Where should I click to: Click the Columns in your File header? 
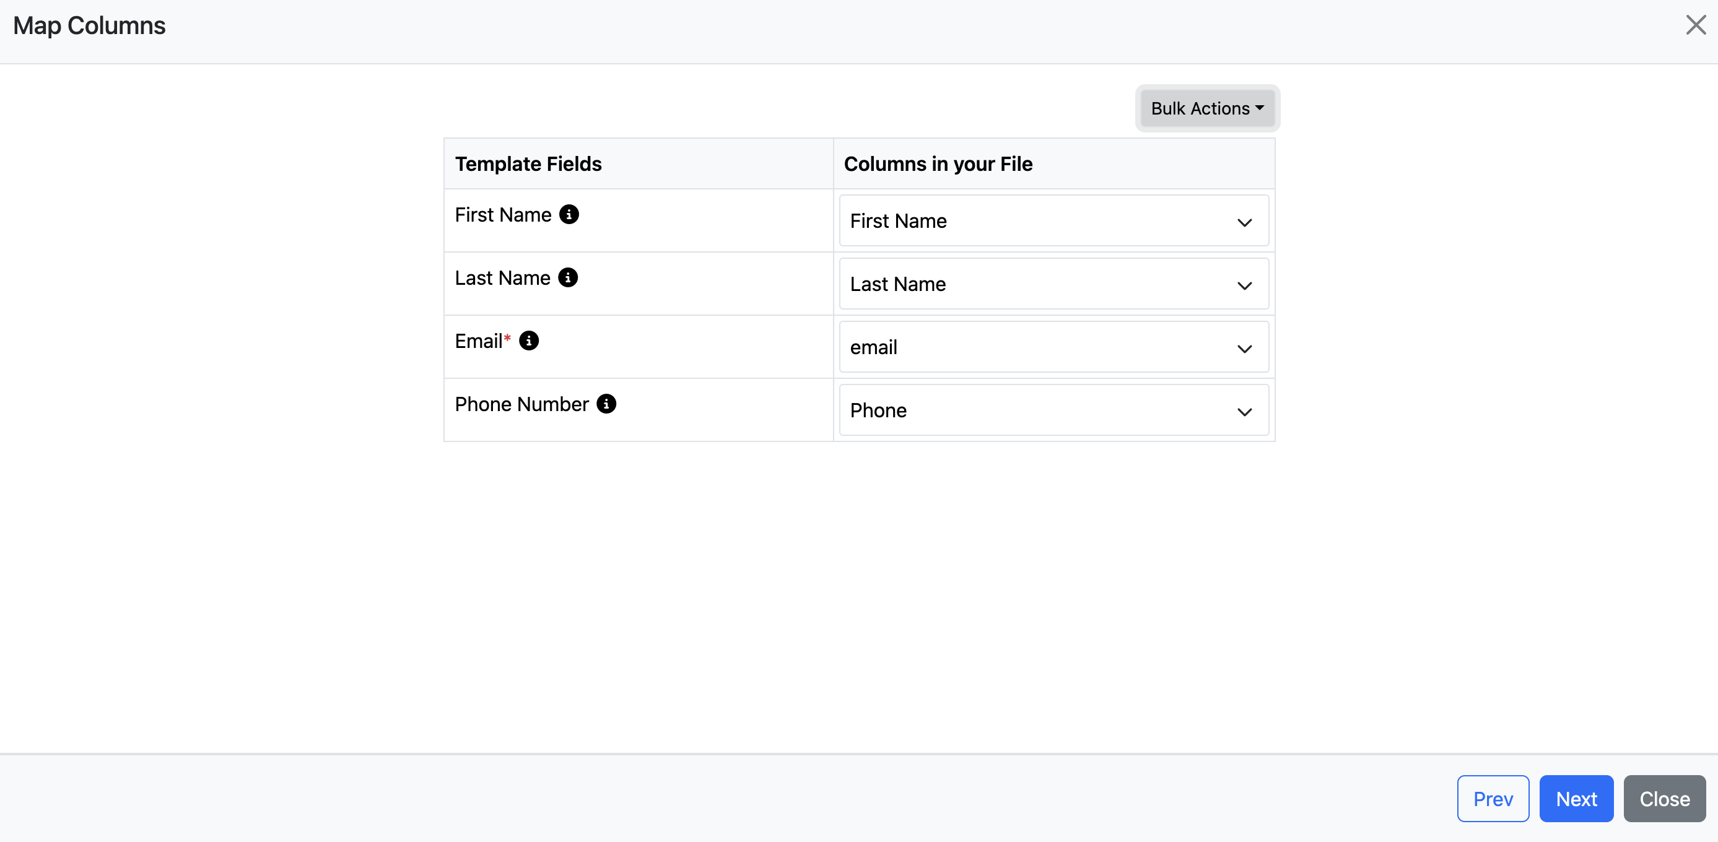[938, 164]
